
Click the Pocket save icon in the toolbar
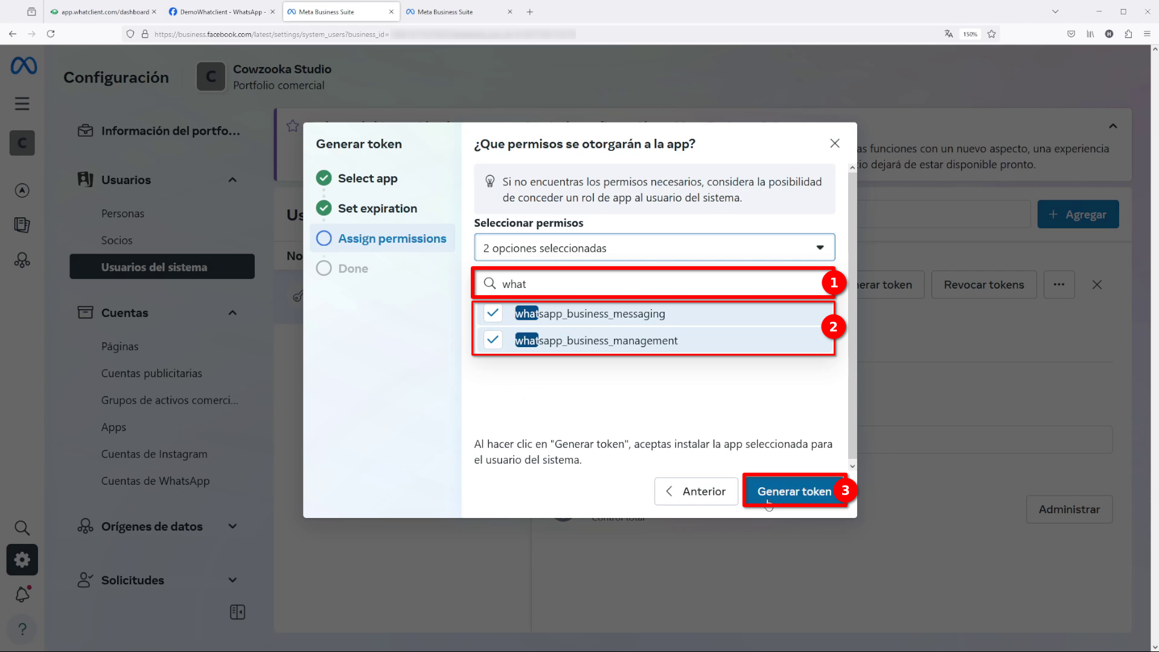click(x=1071, y=34)
